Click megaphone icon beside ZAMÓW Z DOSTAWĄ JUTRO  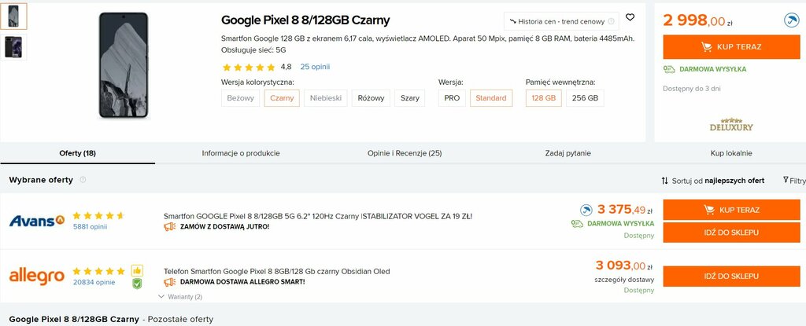coord(170,226)
